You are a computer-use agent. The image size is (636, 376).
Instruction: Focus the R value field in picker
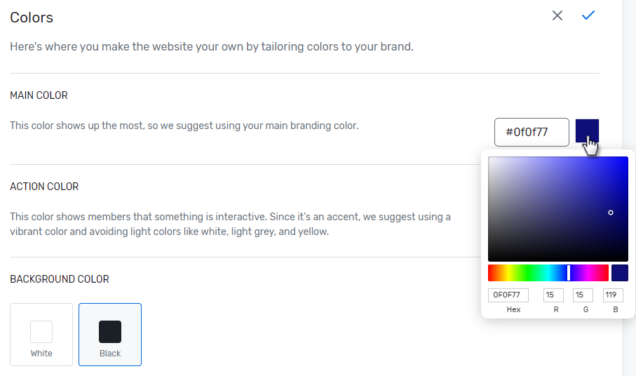point(553,295)
